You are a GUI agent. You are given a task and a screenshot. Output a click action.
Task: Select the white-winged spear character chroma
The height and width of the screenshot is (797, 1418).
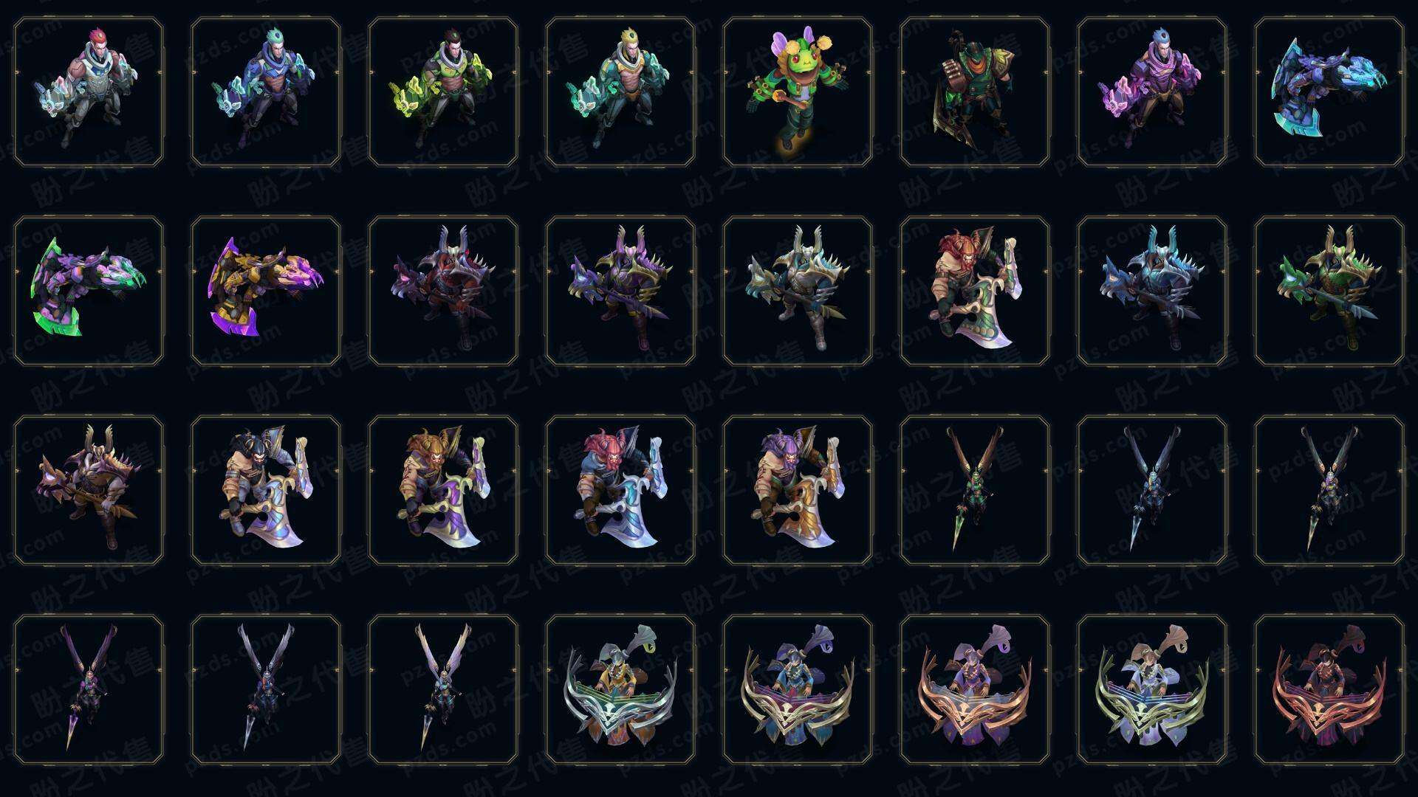point(443,689)
